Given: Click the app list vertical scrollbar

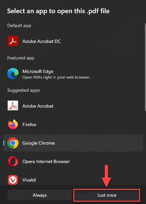Looking at the screenshot, I should tap(145, 67).
